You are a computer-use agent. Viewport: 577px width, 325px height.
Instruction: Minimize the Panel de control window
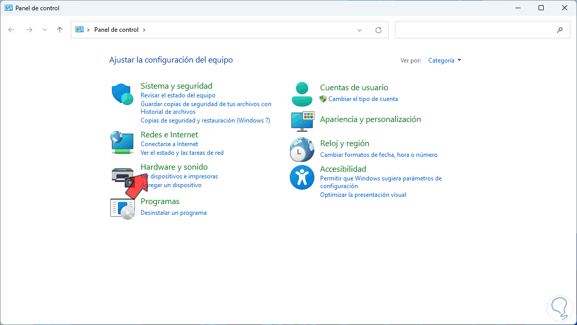[x=518, y=8]
